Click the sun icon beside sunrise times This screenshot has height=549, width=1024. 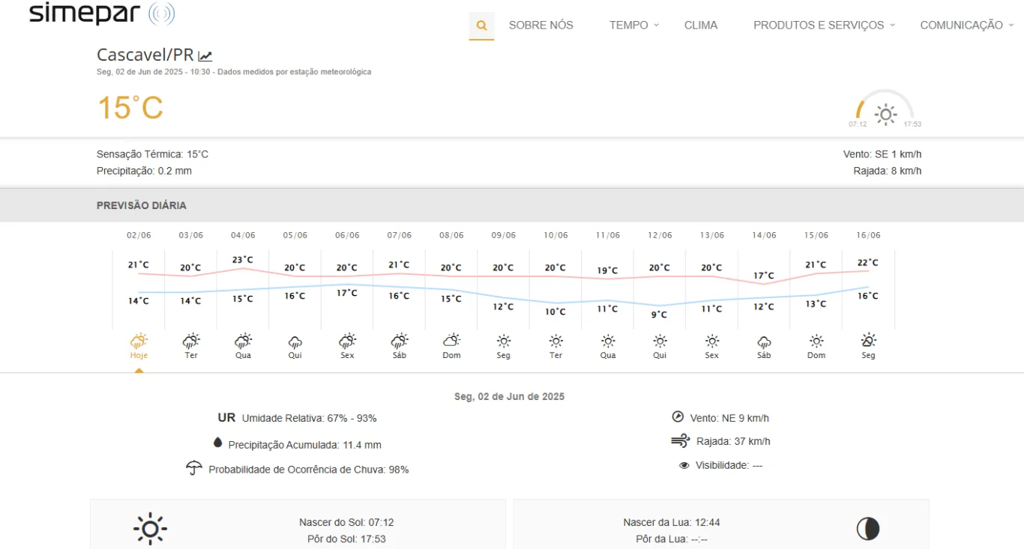coord(150,530)
